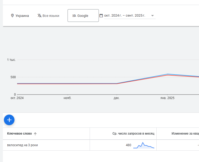Click the blue line peak at янв. 2025
The image size is (199, 162).
167,74
